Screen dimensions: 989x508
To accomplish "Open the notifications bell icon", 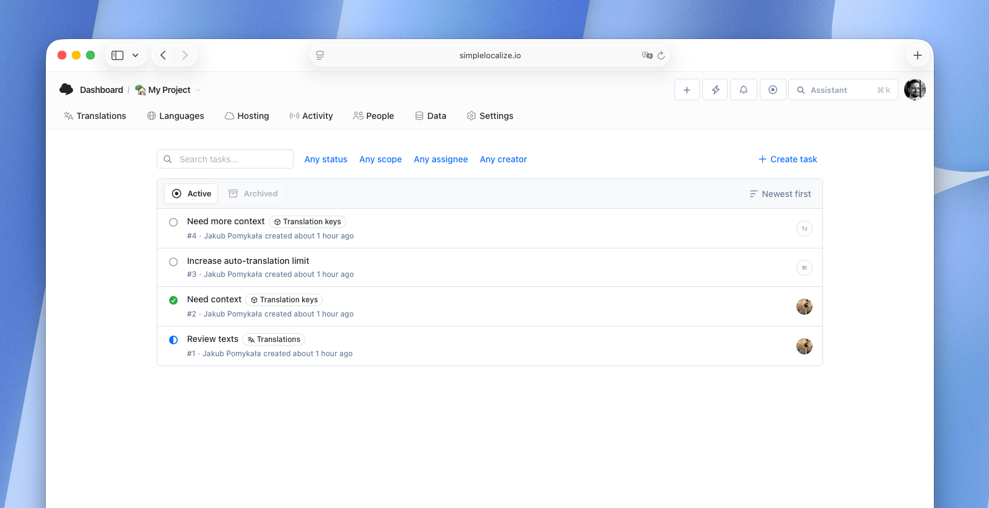I will [x=743, y=90].
